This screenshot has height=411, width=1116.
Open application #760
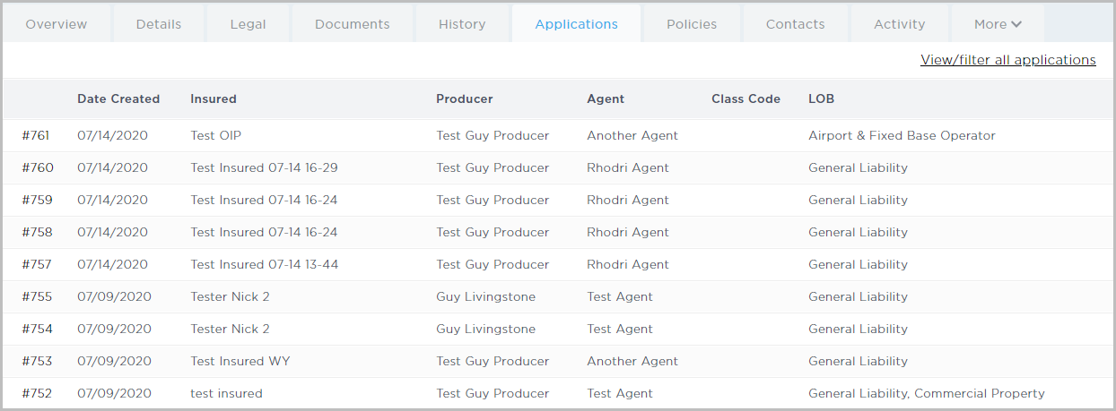click(38, 168)
